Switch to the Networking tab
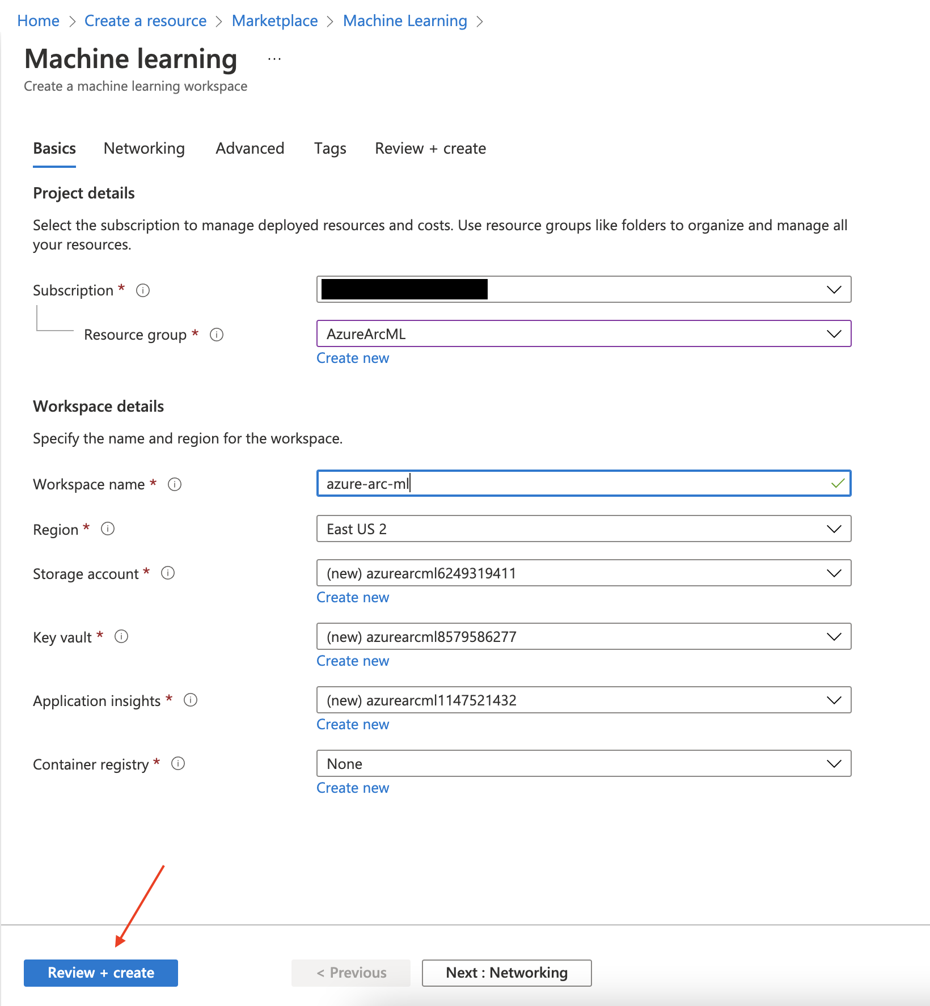The width and height of the screenshot is (930, 1006). [x=144, y=149]
